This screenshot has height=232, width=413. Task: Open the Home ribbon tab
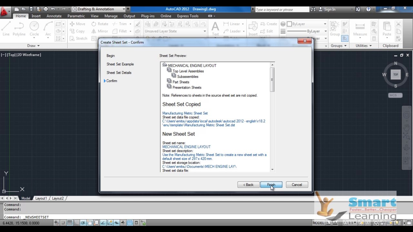pyautogui.click(x=21, y=16)
